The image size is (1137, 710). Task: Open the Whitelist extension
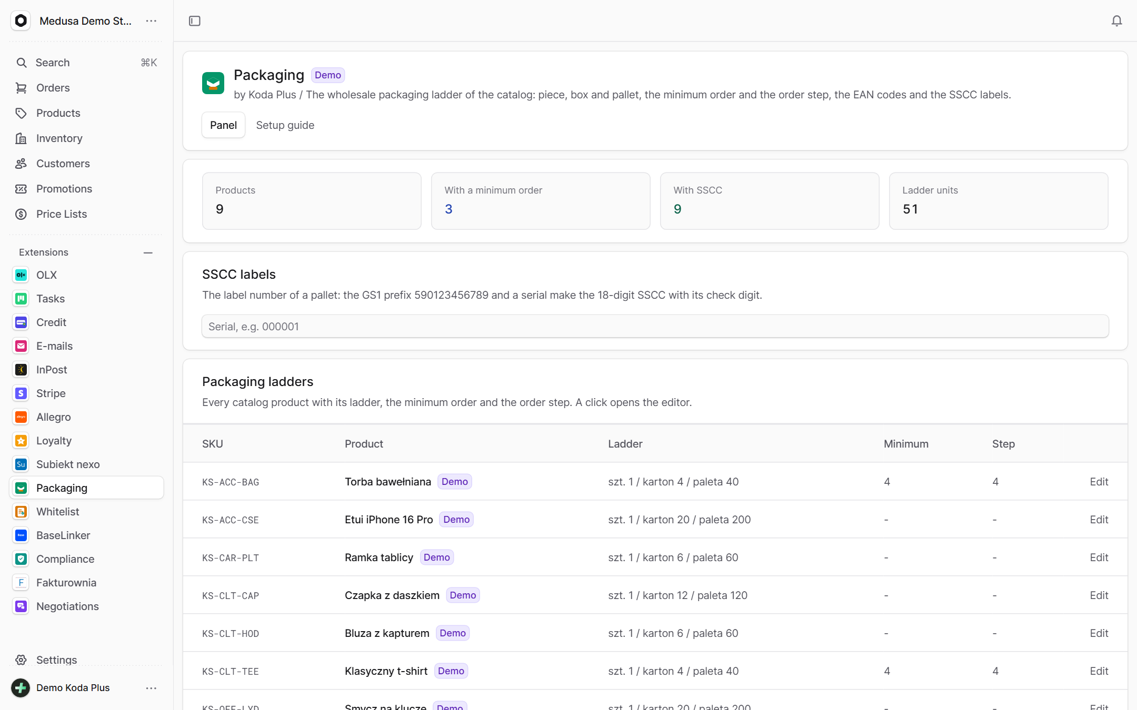[86, 512]
